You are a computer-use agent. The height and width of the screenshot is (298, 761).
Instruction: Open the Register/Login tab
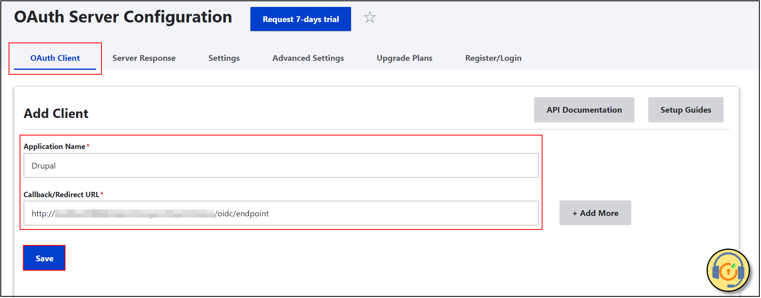click(x=493, y=58)
